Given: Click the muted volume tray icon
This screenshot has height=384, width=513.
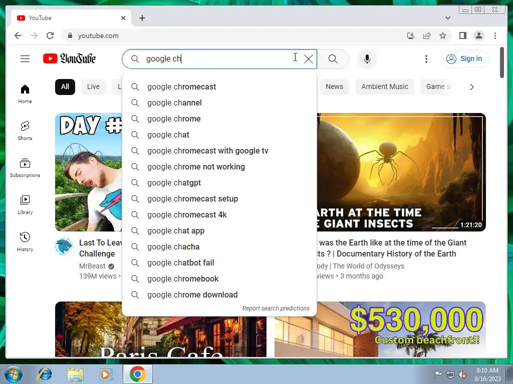Looking at the screenshot, I should click(x=462, y=374).
